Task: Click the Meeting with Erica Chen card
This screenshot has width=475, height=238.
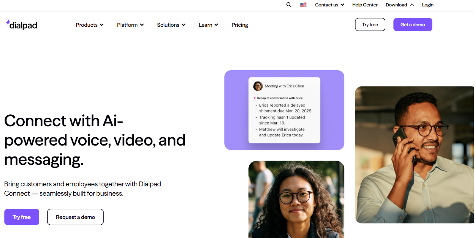Action: 284,110
